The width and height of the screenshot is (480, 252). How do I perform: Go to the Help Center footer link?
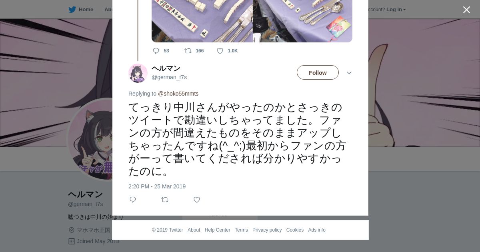(217, 230)
